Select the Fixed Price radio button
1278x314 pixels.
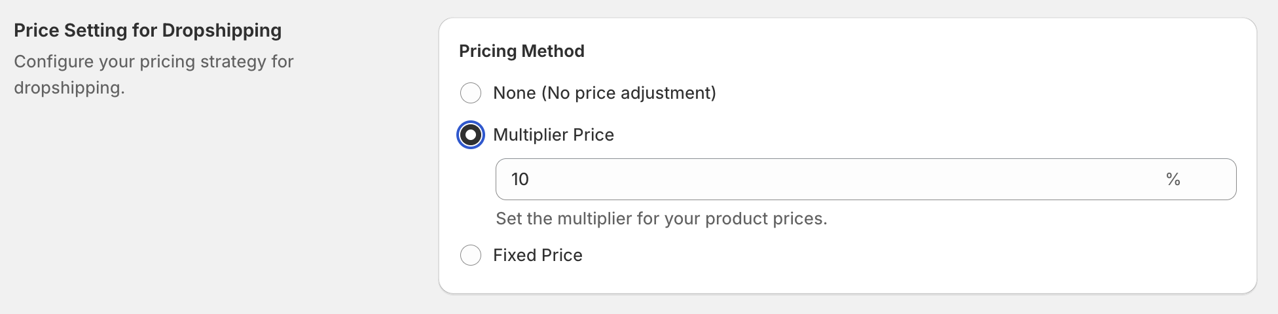pyautogui.click(x=471, y=255)
